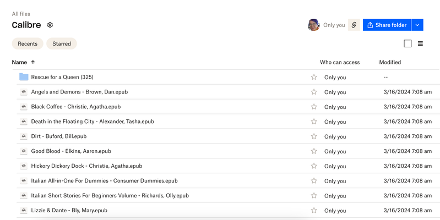Go to All files breadcrumb
The image size is (440, 220).
click(21, 14)
